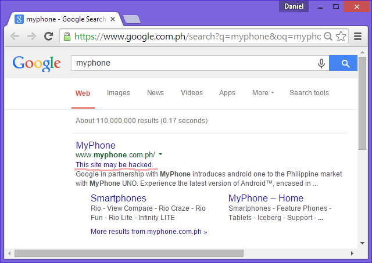This screenshot has width=372, height=263.
Task: Switch to the Videos tab
Action: [x=192, y=93]
